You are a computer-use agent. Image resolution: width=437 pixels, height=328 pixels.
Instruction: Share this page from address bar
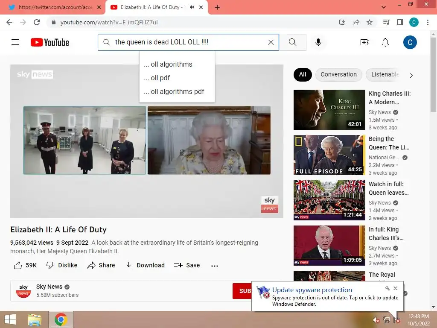[356, 22]
